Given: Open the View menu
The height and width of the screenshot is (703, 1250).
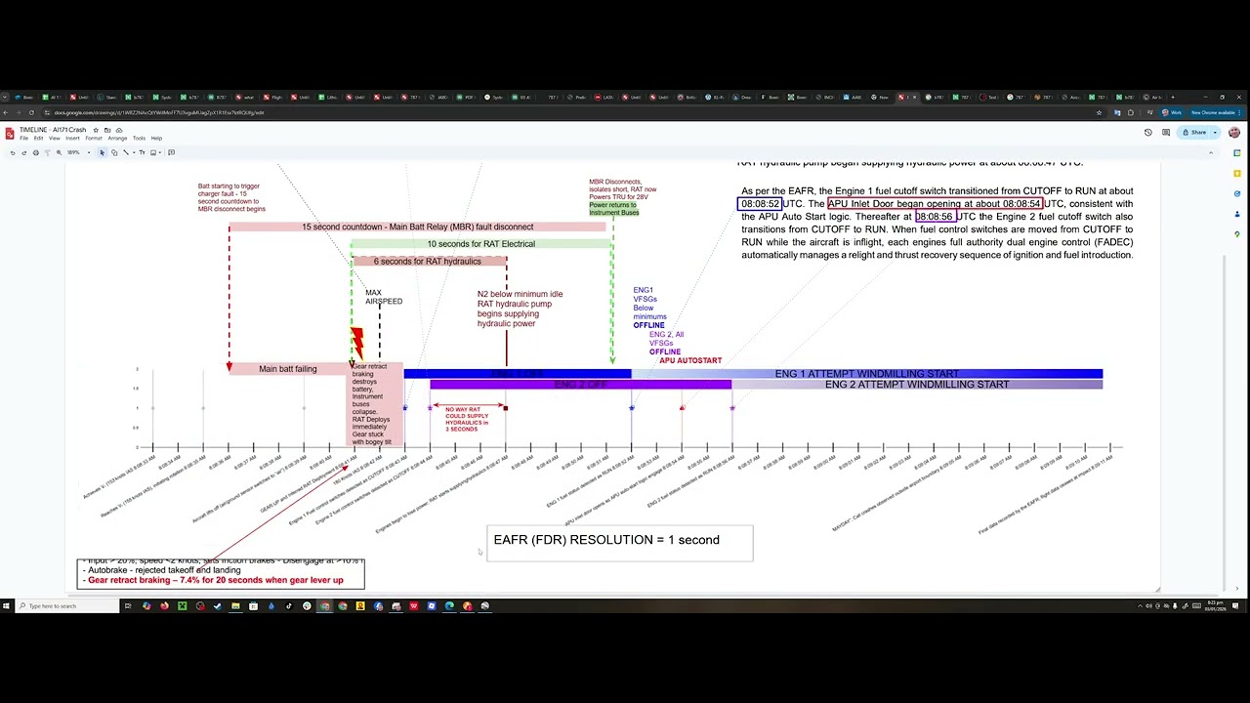Looking at the screenshot, I should 55,138.
